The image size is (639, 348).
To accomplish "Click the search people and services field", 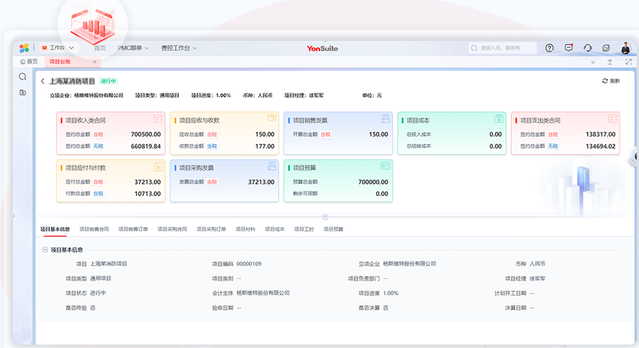I will [x=502, y=48].
